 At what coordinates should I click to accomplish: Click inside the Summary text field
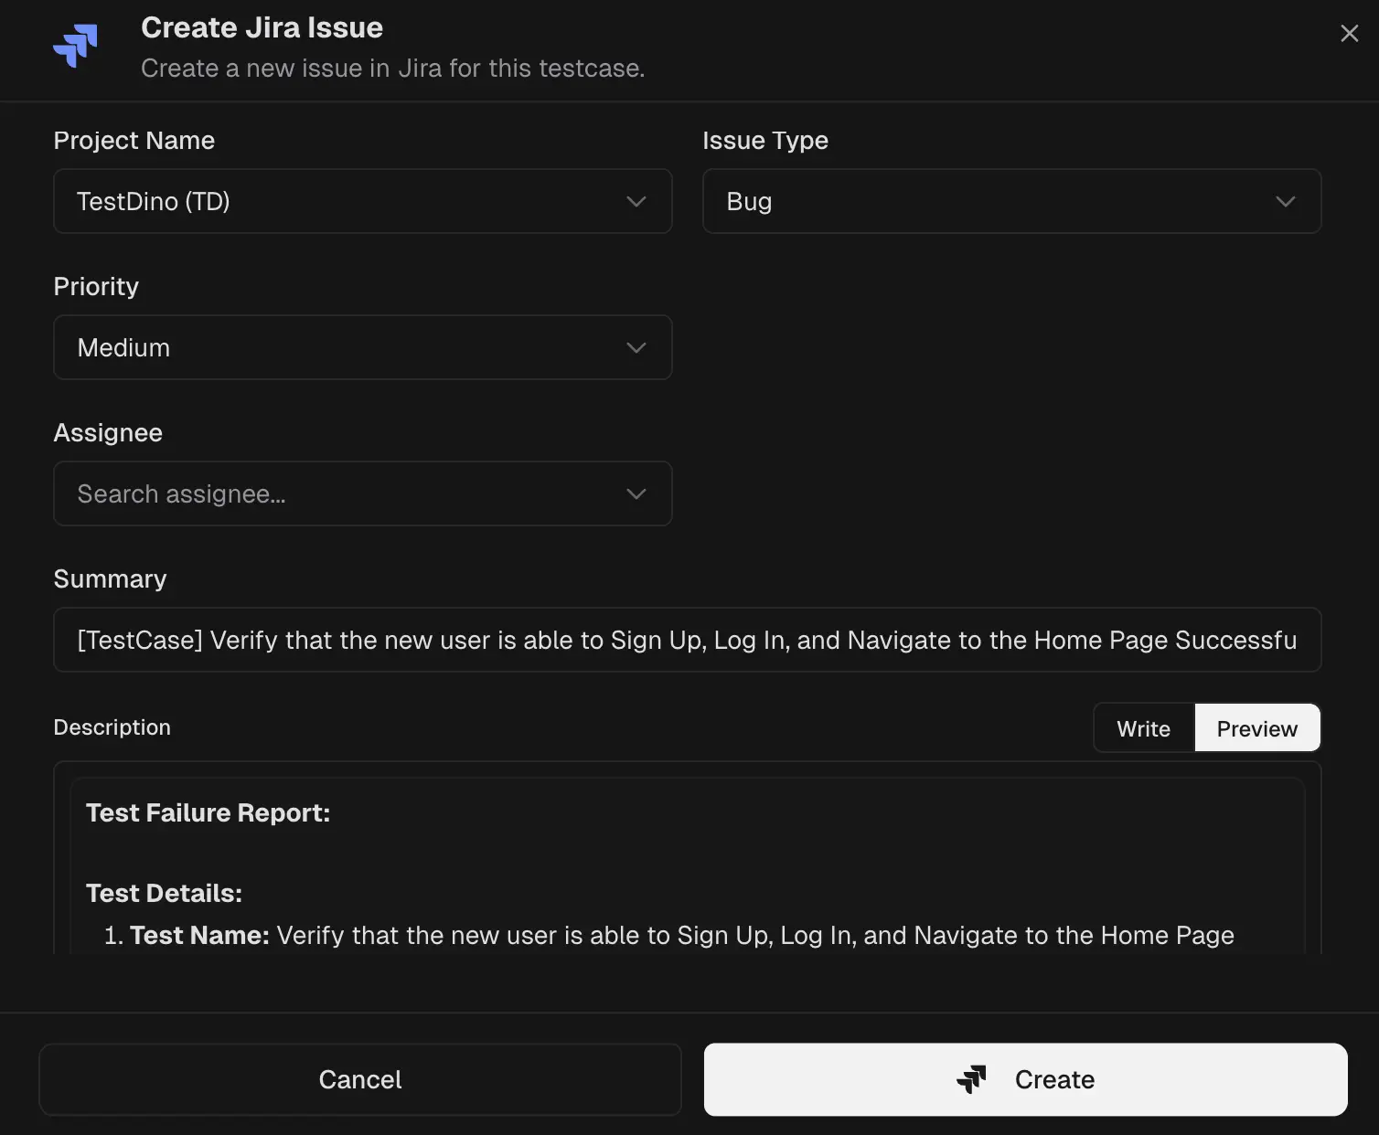(x=686, y=640)
